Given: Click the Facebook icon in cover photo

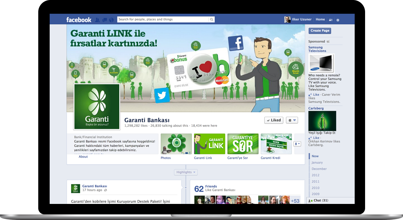Looking at the screenshot, I should coord(236,43).
